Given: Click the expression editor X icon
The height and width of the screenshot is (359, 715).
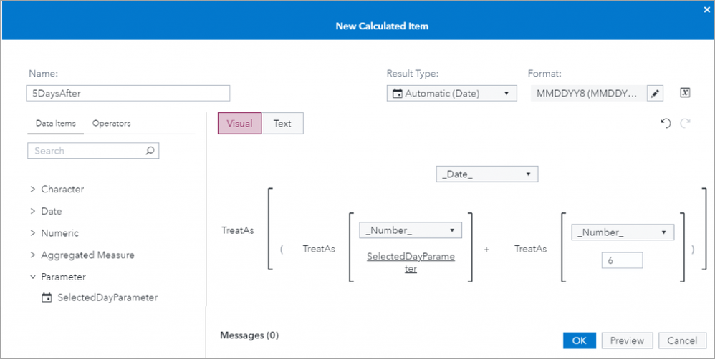Looking at the screenshot, I should point(685,93).
